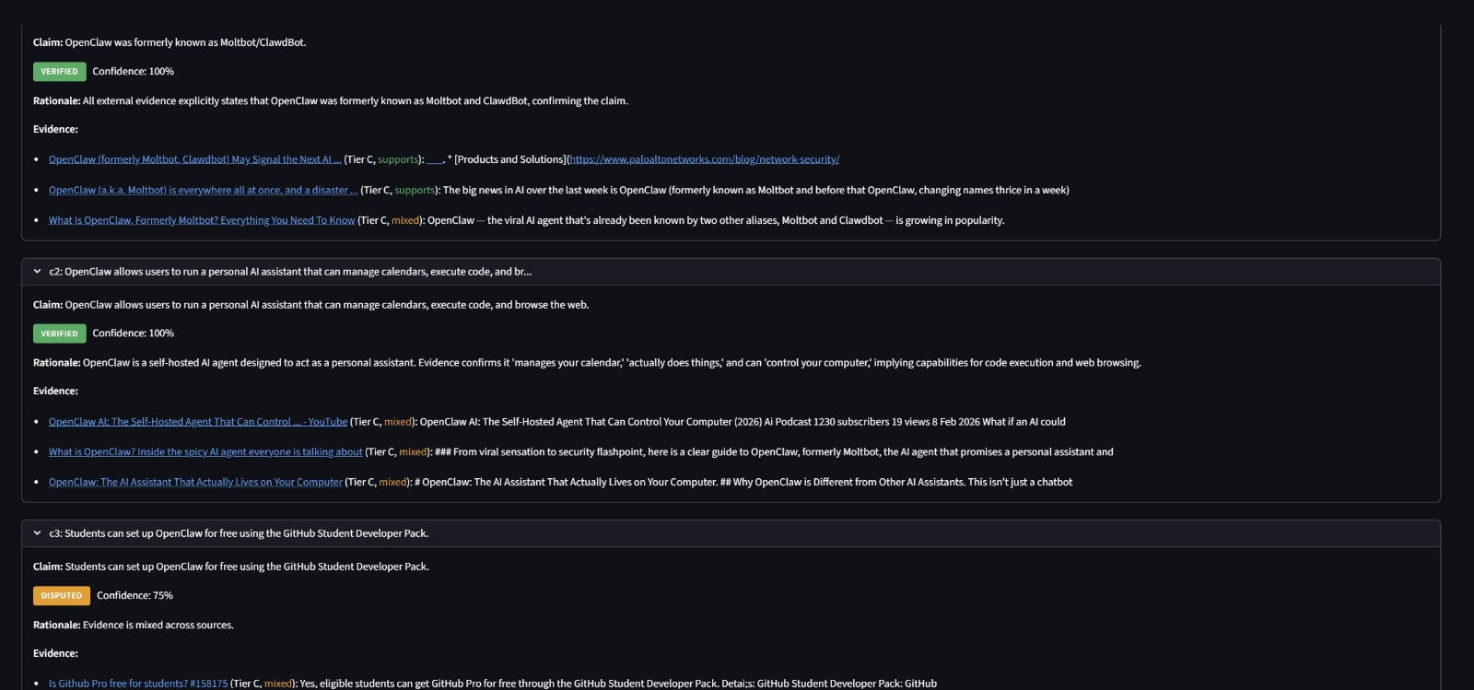Click the c3 GitHub Student Developer Pack header
The height and width of the screenshot is (690, 1474).
click(239, 533)
